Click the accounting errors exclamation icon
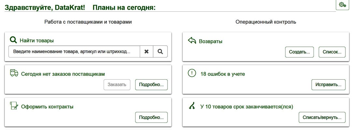The height and width of the screenshot is (130, 352). (192, 73)
